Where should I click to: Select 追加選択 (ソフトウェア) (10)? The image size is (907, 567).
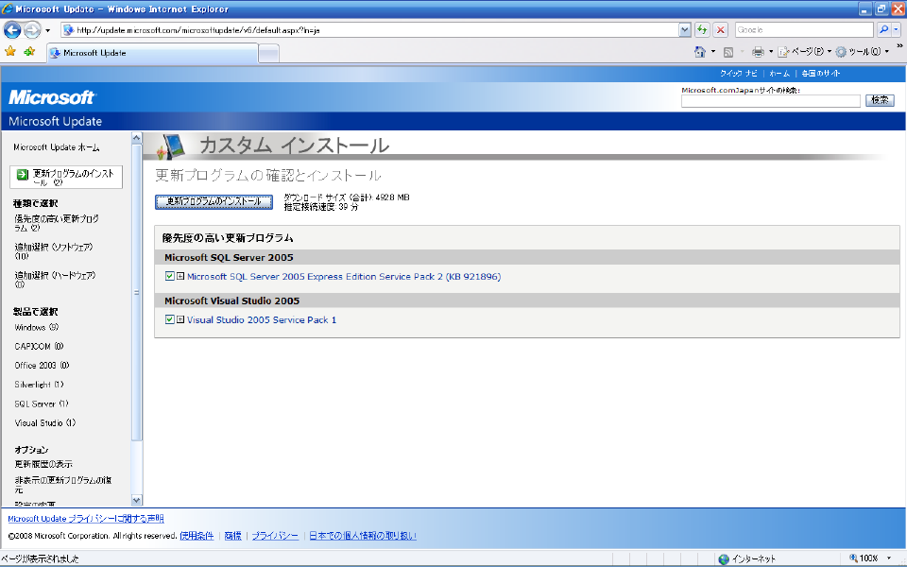point(53,251)
